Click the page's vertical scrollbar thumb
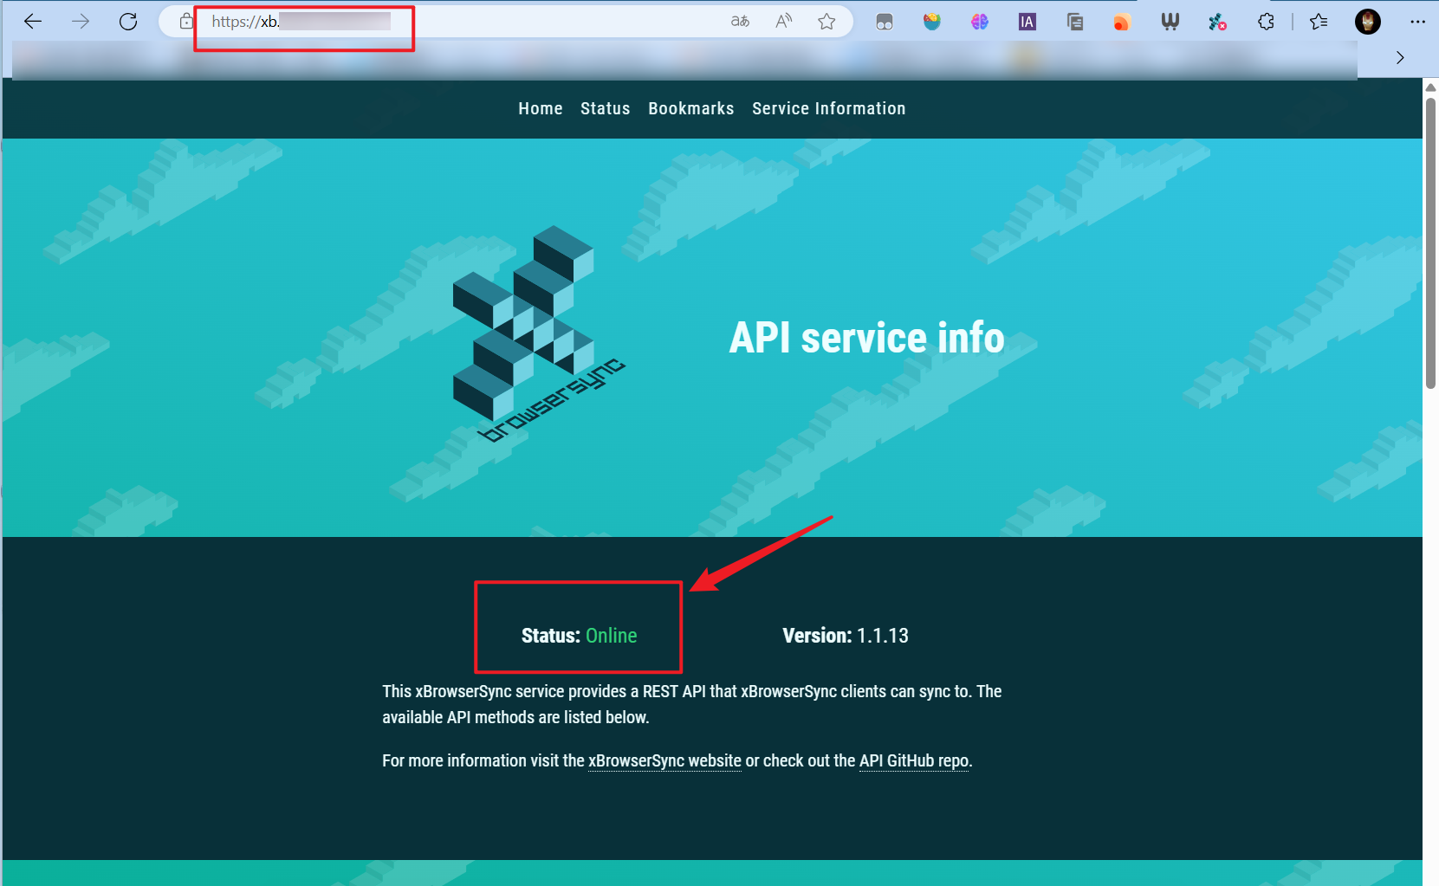This screenshot has width=1439, height=886. click(1431, 243)
